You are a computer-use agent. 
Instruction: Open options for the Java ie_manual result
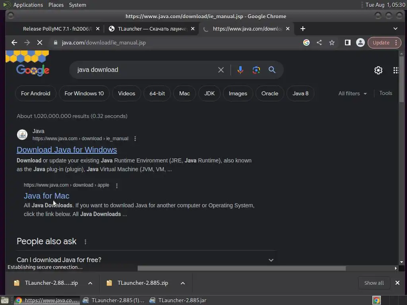[x=135, y=139]
